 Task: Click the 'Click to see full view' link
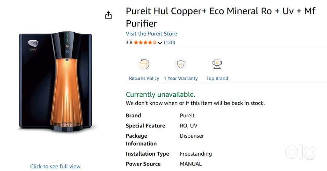[x=55, y=166]
